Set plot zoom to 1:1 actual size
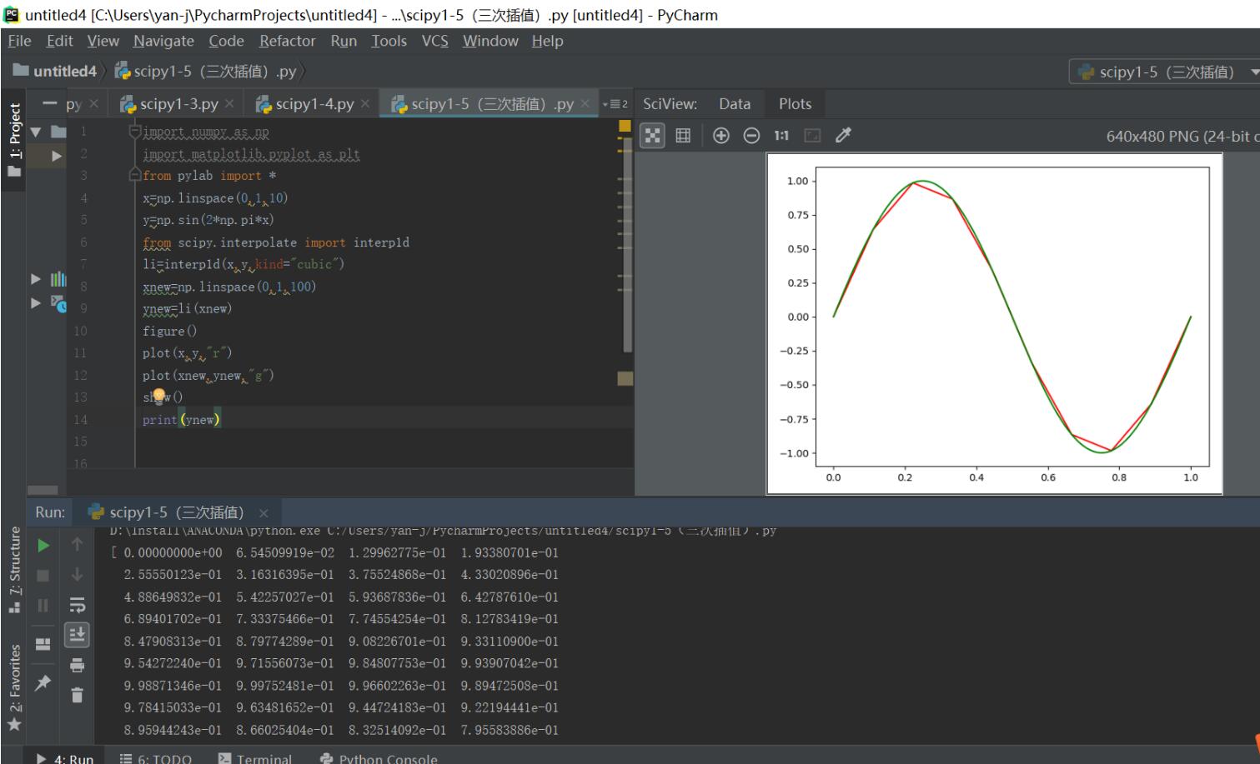This screenshot has height=764, width=1260. coord(781,135)
